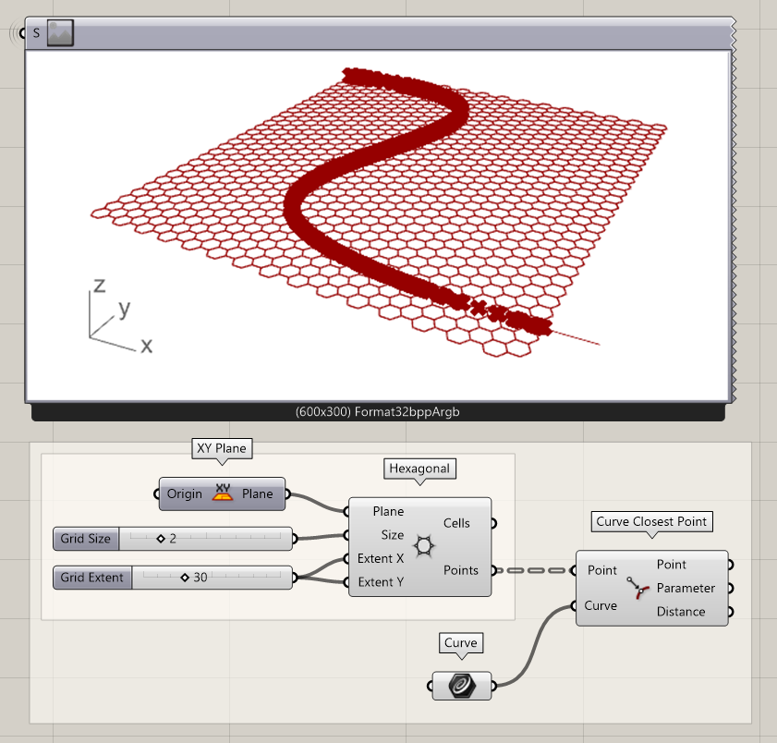Click the Grid Extent slider output grip
Screen dimensions: 777x743
295,578
